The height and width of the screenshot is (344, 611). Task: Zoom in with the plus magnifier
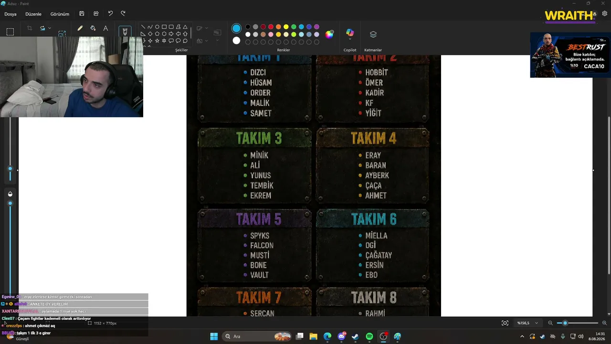point(604,323)
